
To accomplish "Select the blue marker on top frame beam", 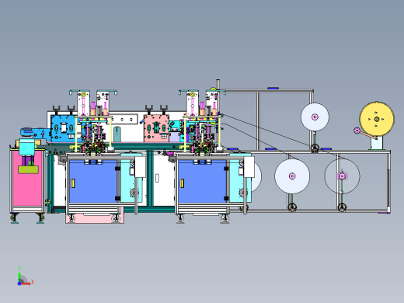I will [x=273, y=89].
